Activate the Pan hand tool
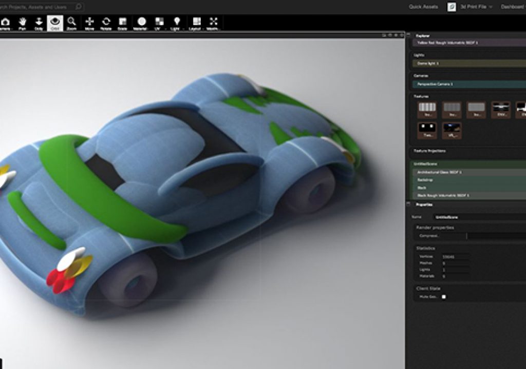The height and width of the screenshot is (369, 526). 22,24
